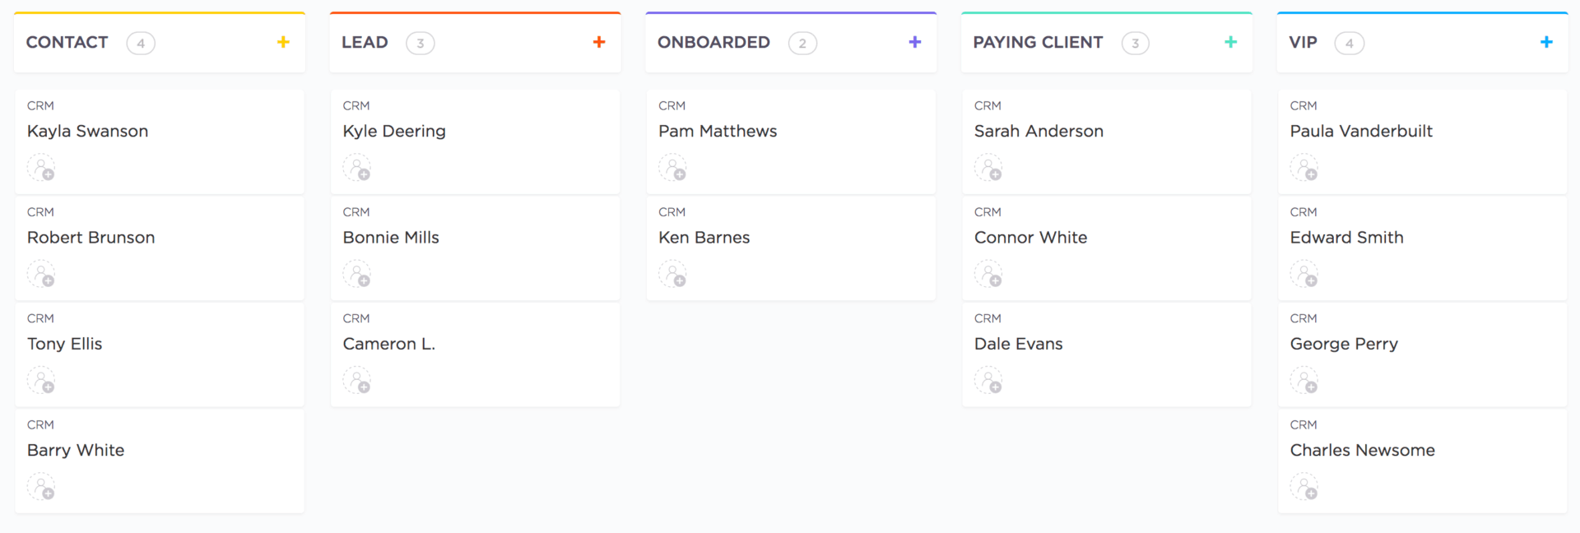Add a new task to the CONTACT column
This screenshot has width=1580, height=533.
click(283, 42)
